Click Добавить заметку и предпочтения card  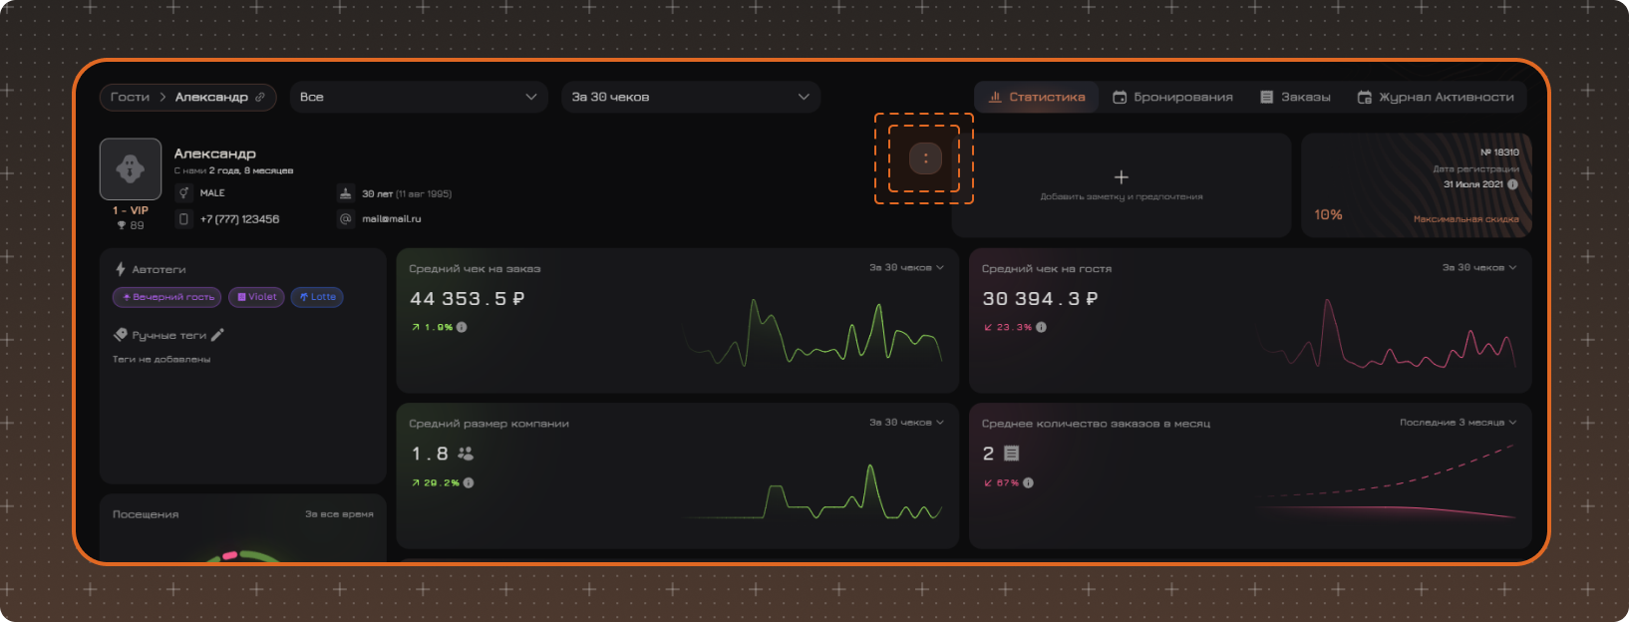(x=1122, y=185)
